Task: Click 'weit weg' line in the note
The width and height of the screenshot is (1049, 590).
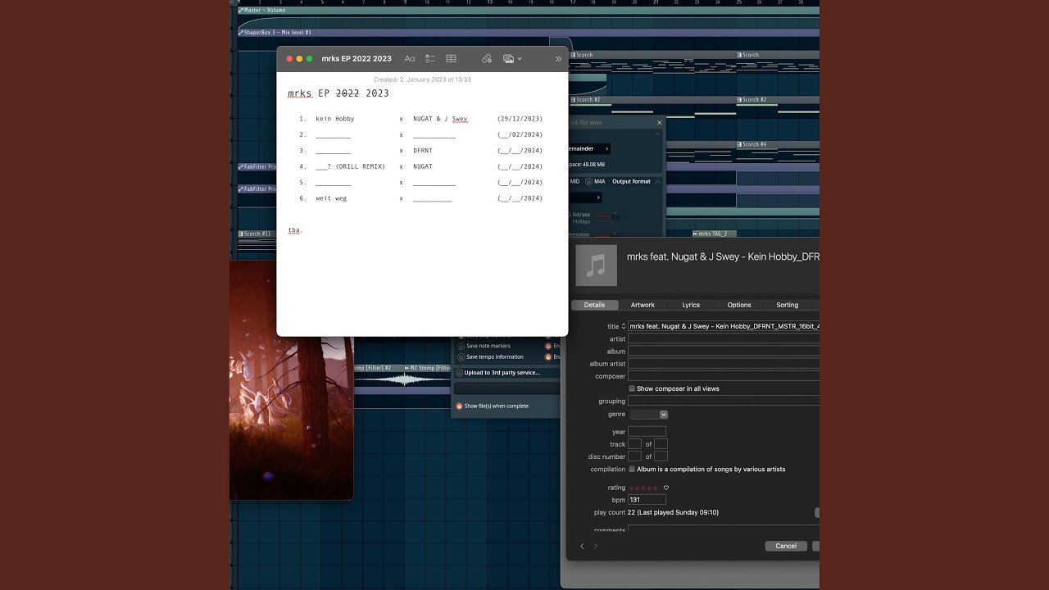Action: click(331, 198)
